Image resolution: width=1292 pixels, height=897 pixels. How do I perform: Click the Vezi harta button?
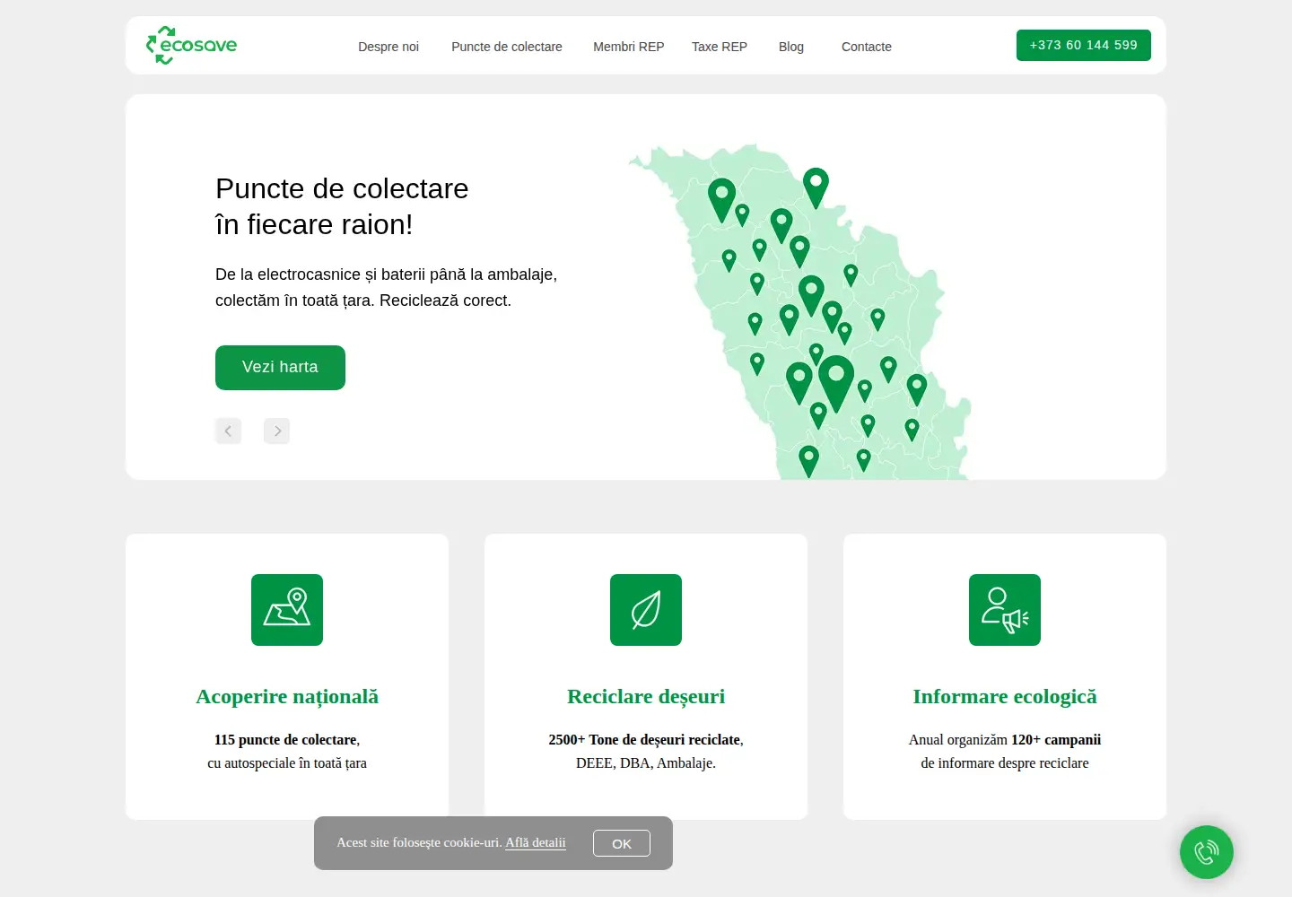(280, 367)
